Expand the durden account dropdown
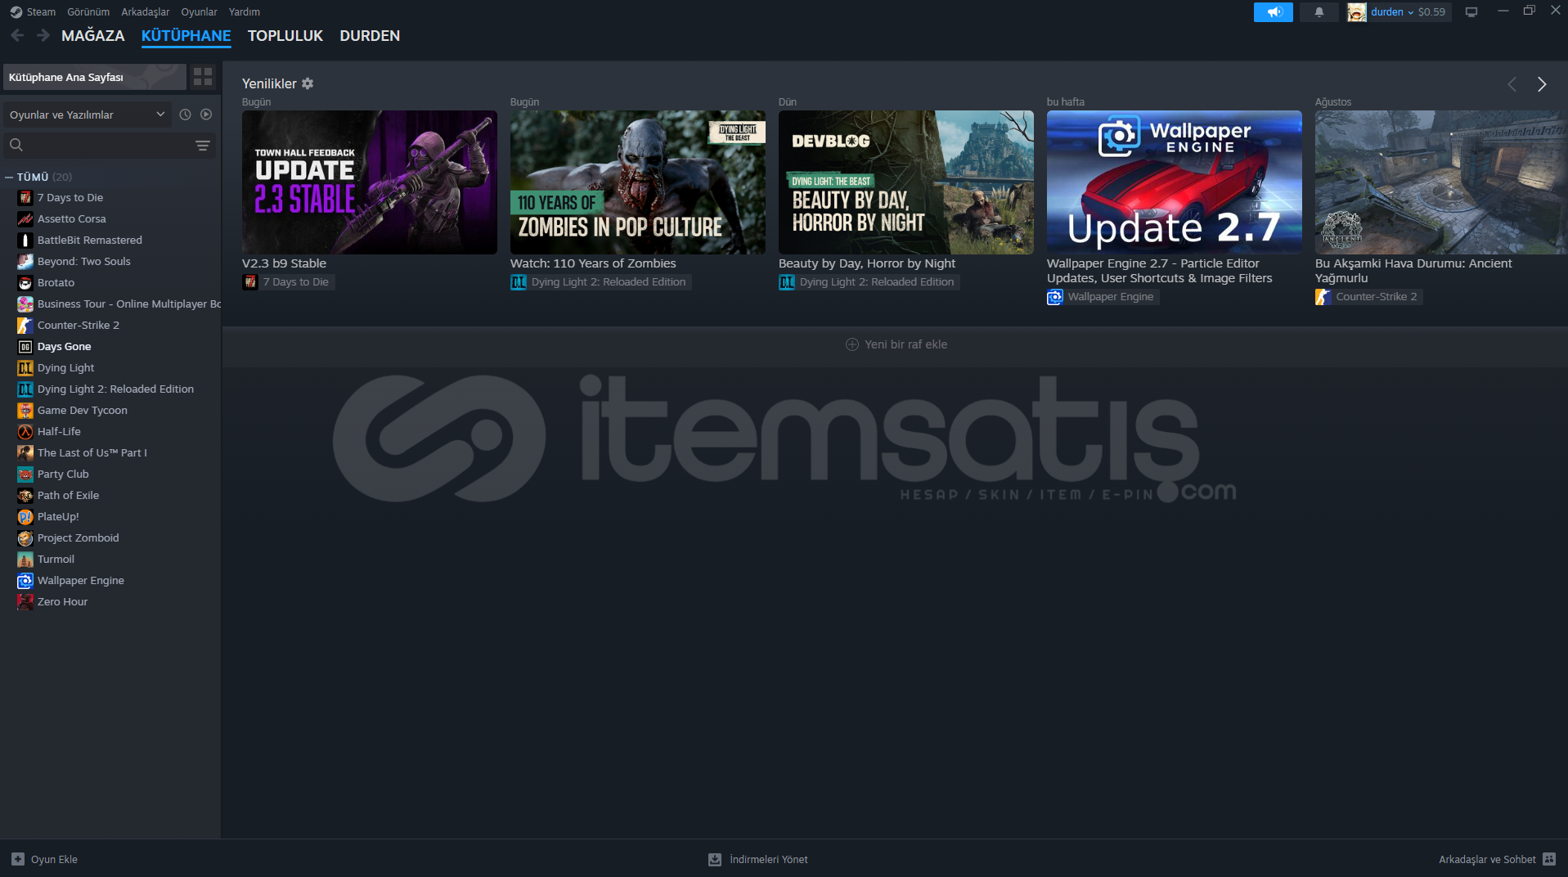Image resolution: width=1568 pixels, height=877 pixels. click(1400, 12)
